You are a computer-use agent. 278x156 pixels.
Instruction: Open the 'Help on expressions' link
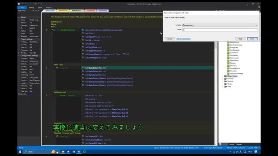(183, 39)
